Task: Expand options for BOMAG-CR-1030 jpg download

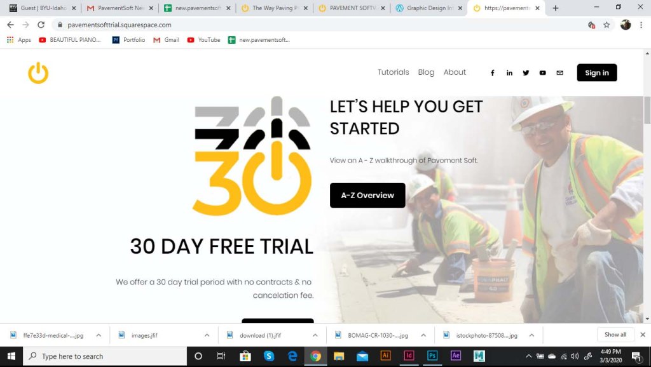Action: (423, 335)
